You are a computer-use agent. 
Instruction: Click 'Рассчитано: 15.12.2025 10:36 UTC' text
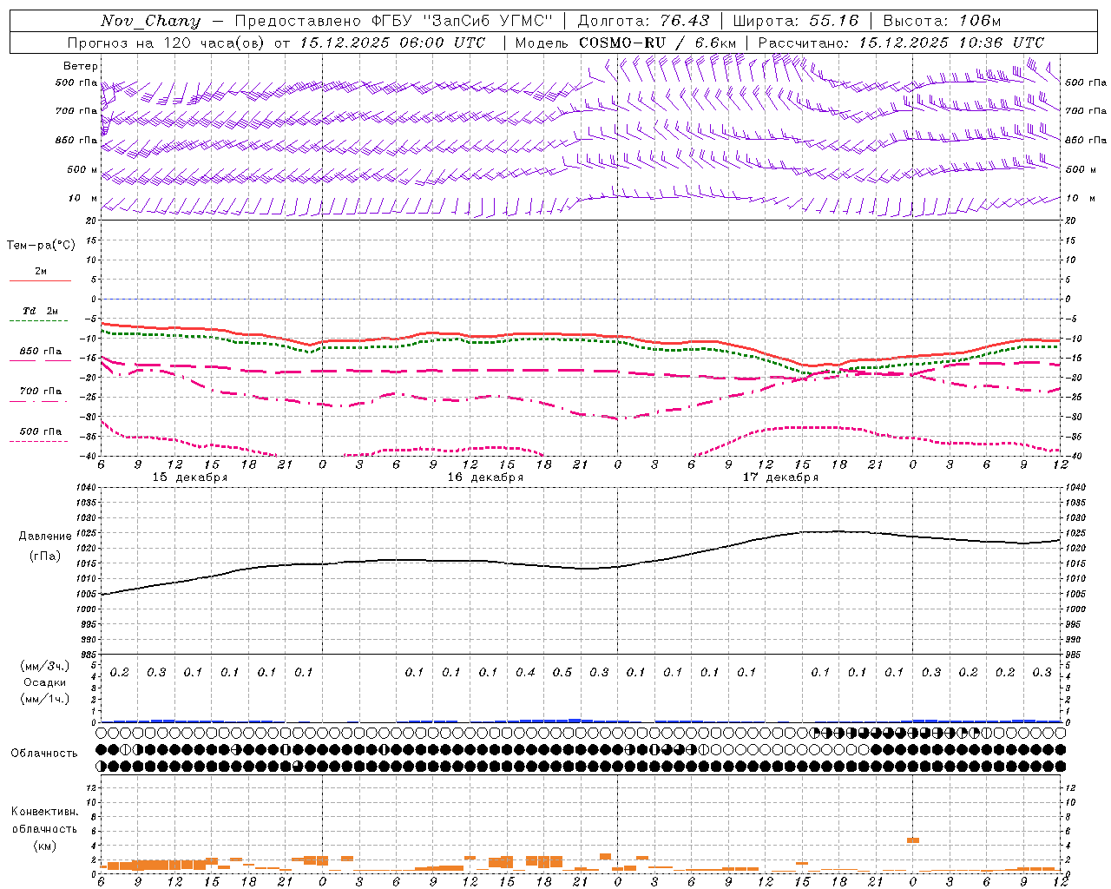[901, 43]
